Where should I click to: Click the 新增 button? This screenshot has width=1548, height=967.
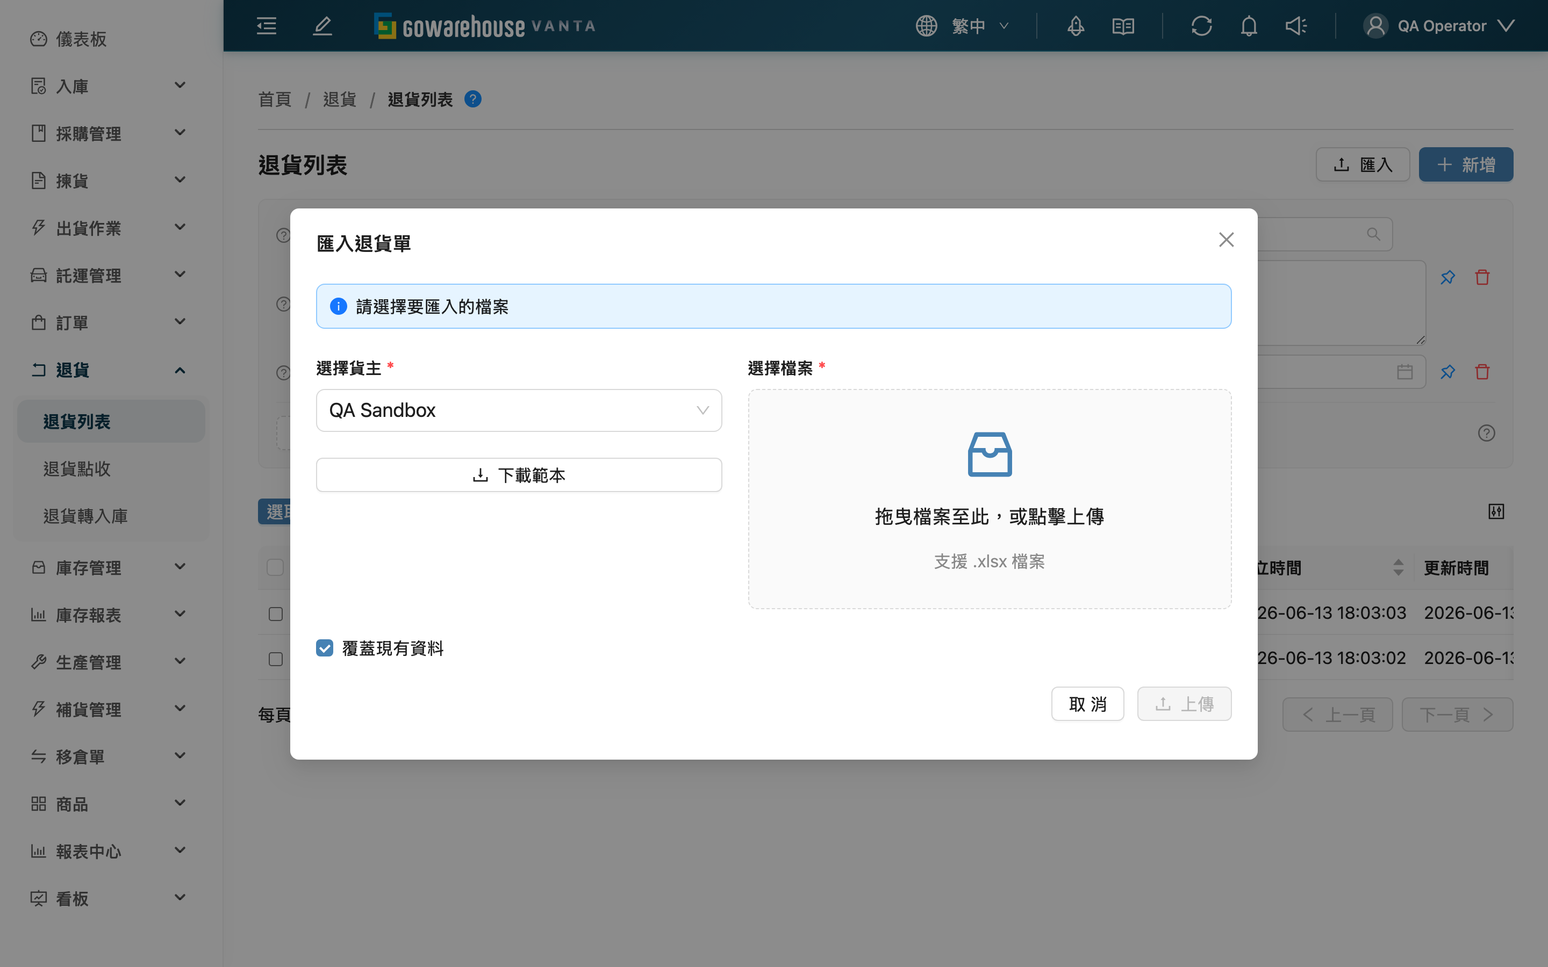[1465, 164]
